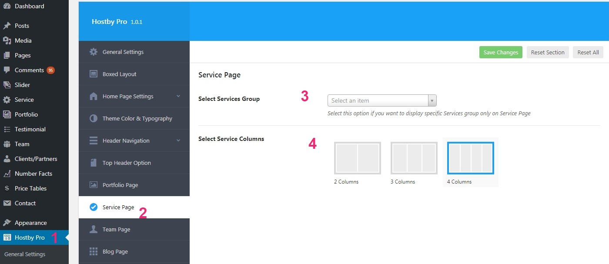The image size is (609, 264).
Task: Open General Settings submenu under Hostby Pro
Action: click(x=25, y=254)
